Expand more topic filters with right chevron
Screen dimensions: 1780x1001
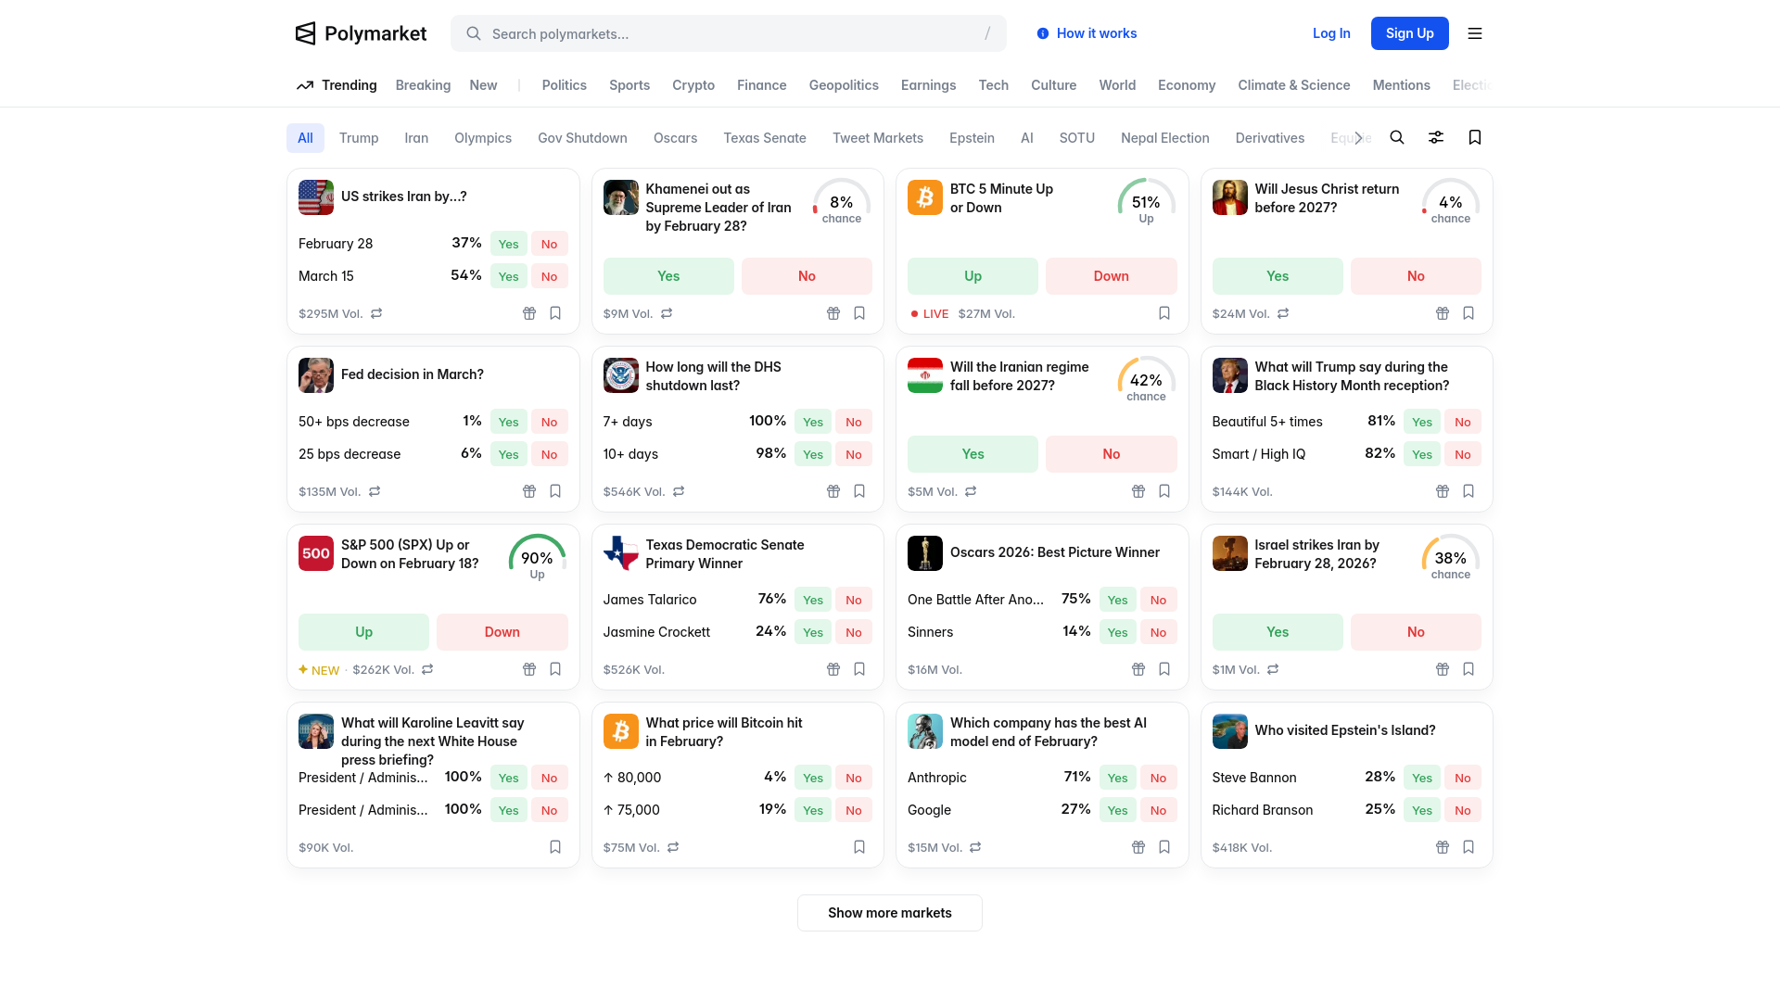pos(1358,138)
